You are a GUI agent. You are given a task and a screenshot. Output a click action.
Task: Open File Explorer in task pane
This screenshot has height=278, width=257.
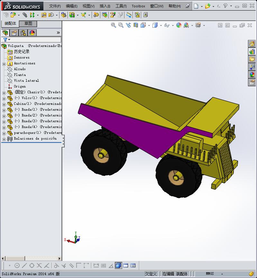[252, 59]
